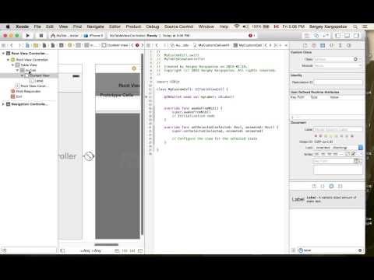Toggle the Utilities pane visibility
The width and height of the screenshot is (374, 280).
coord(356,36)
